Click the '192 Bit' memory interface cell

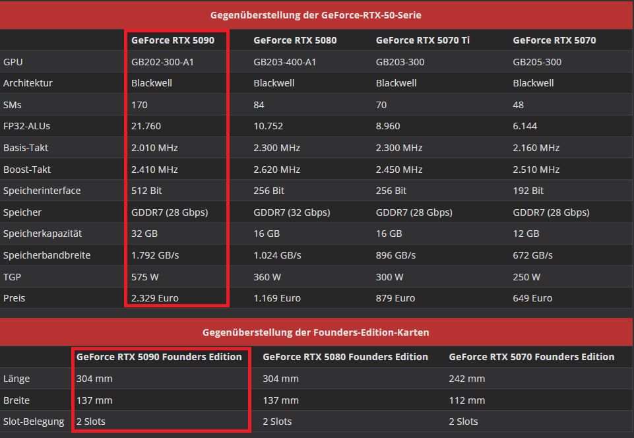click(x=528, y=191)
